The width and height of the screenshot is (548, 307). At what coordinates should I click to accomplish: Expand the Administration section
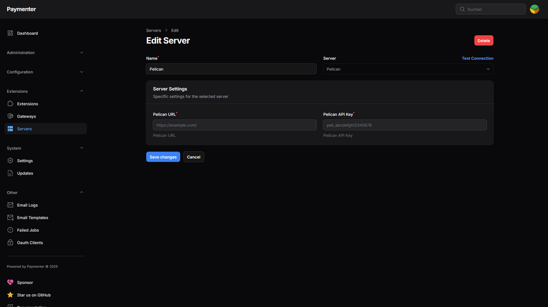(46, 53)
